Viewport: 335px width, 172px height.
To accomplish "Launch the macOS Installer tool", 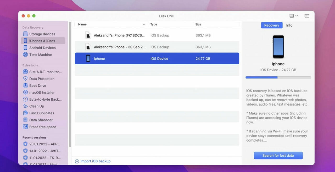I will tap(42, 93).
